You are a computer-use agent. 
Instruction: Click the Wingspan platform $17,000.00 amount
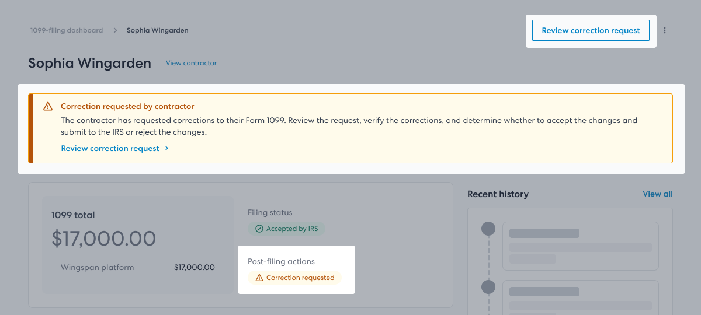195,268
